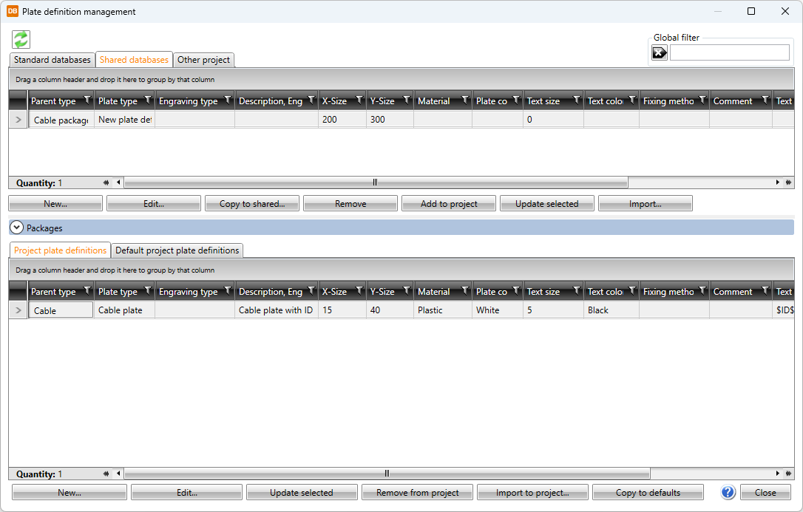803x512 pixels.
Task: Switch to the Standard databases tab
Action: (52, 60)
